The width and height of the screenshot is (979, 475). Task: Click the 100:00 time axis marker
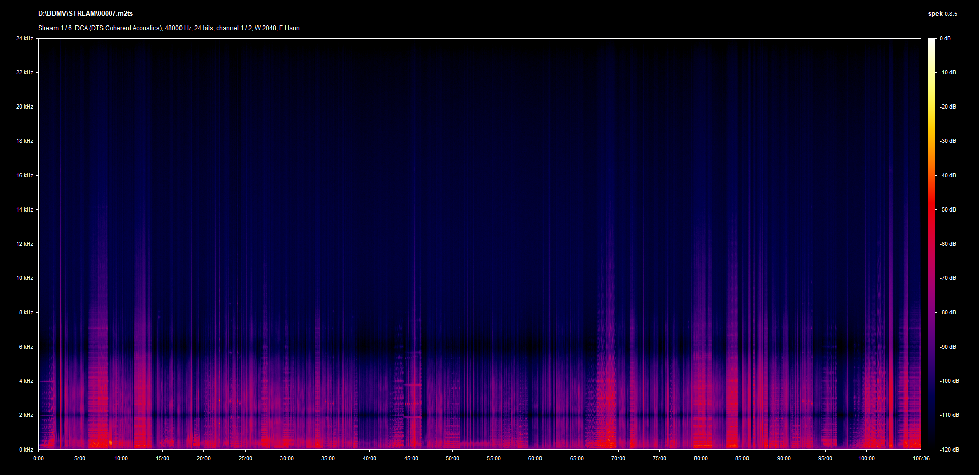coord(866,458)
